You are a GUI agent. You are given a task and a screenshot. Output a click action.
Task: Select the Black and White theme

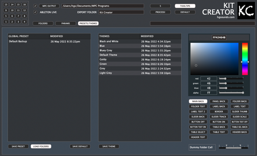140,41
